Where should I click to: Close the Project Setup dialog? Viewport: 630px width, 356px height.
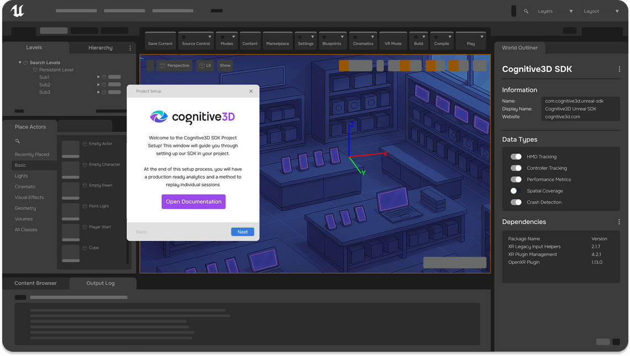click(x=251, y=91)
